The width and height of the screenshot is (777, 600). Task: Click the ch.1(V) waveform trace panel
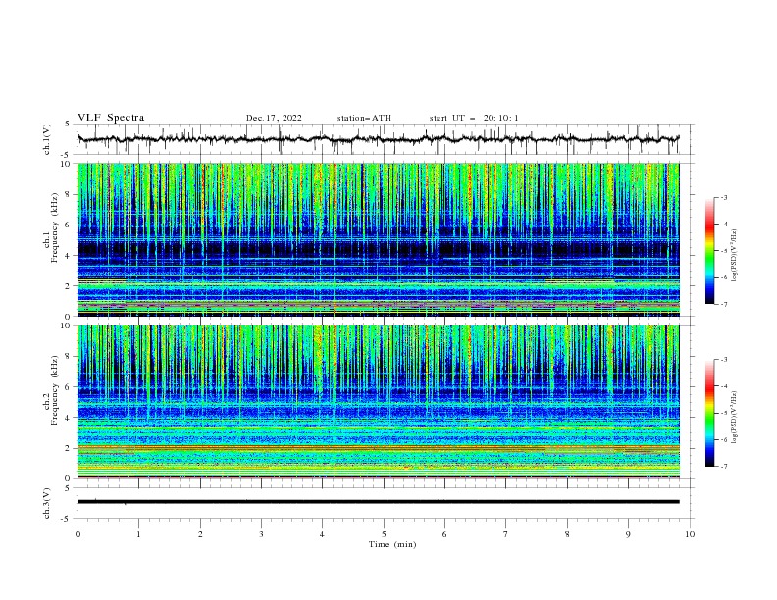coord(385,139)
